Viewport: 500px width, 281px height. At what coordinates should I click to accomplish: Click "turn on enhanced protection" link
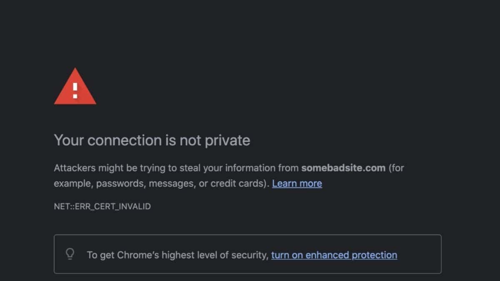(334, 255)
